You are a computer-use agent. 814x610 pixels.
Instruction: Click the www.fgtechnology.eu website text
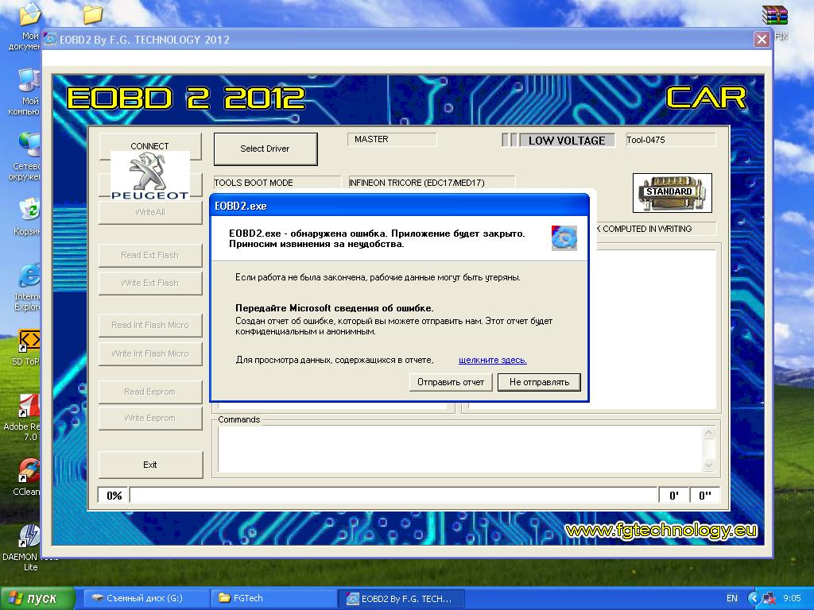point(661,530)
